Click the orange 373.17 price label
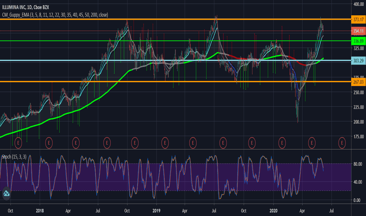366x216 pixels. pyautogui.click(x=358, y=19)
